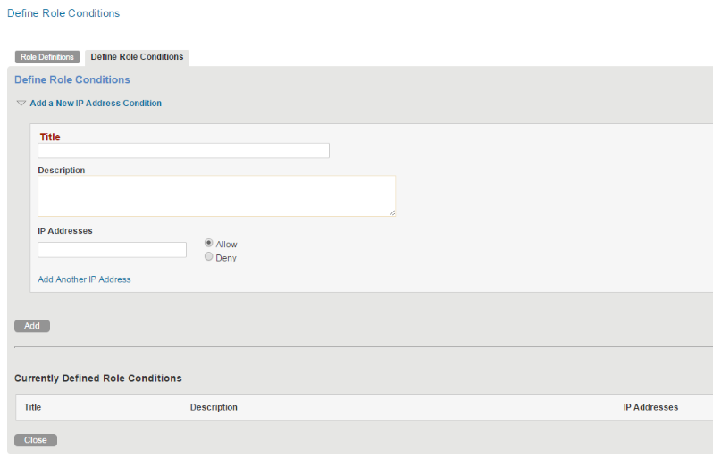
Task: Select the Define Role Conditions tab
Action: pyautogui.click(x=137, y=57)
